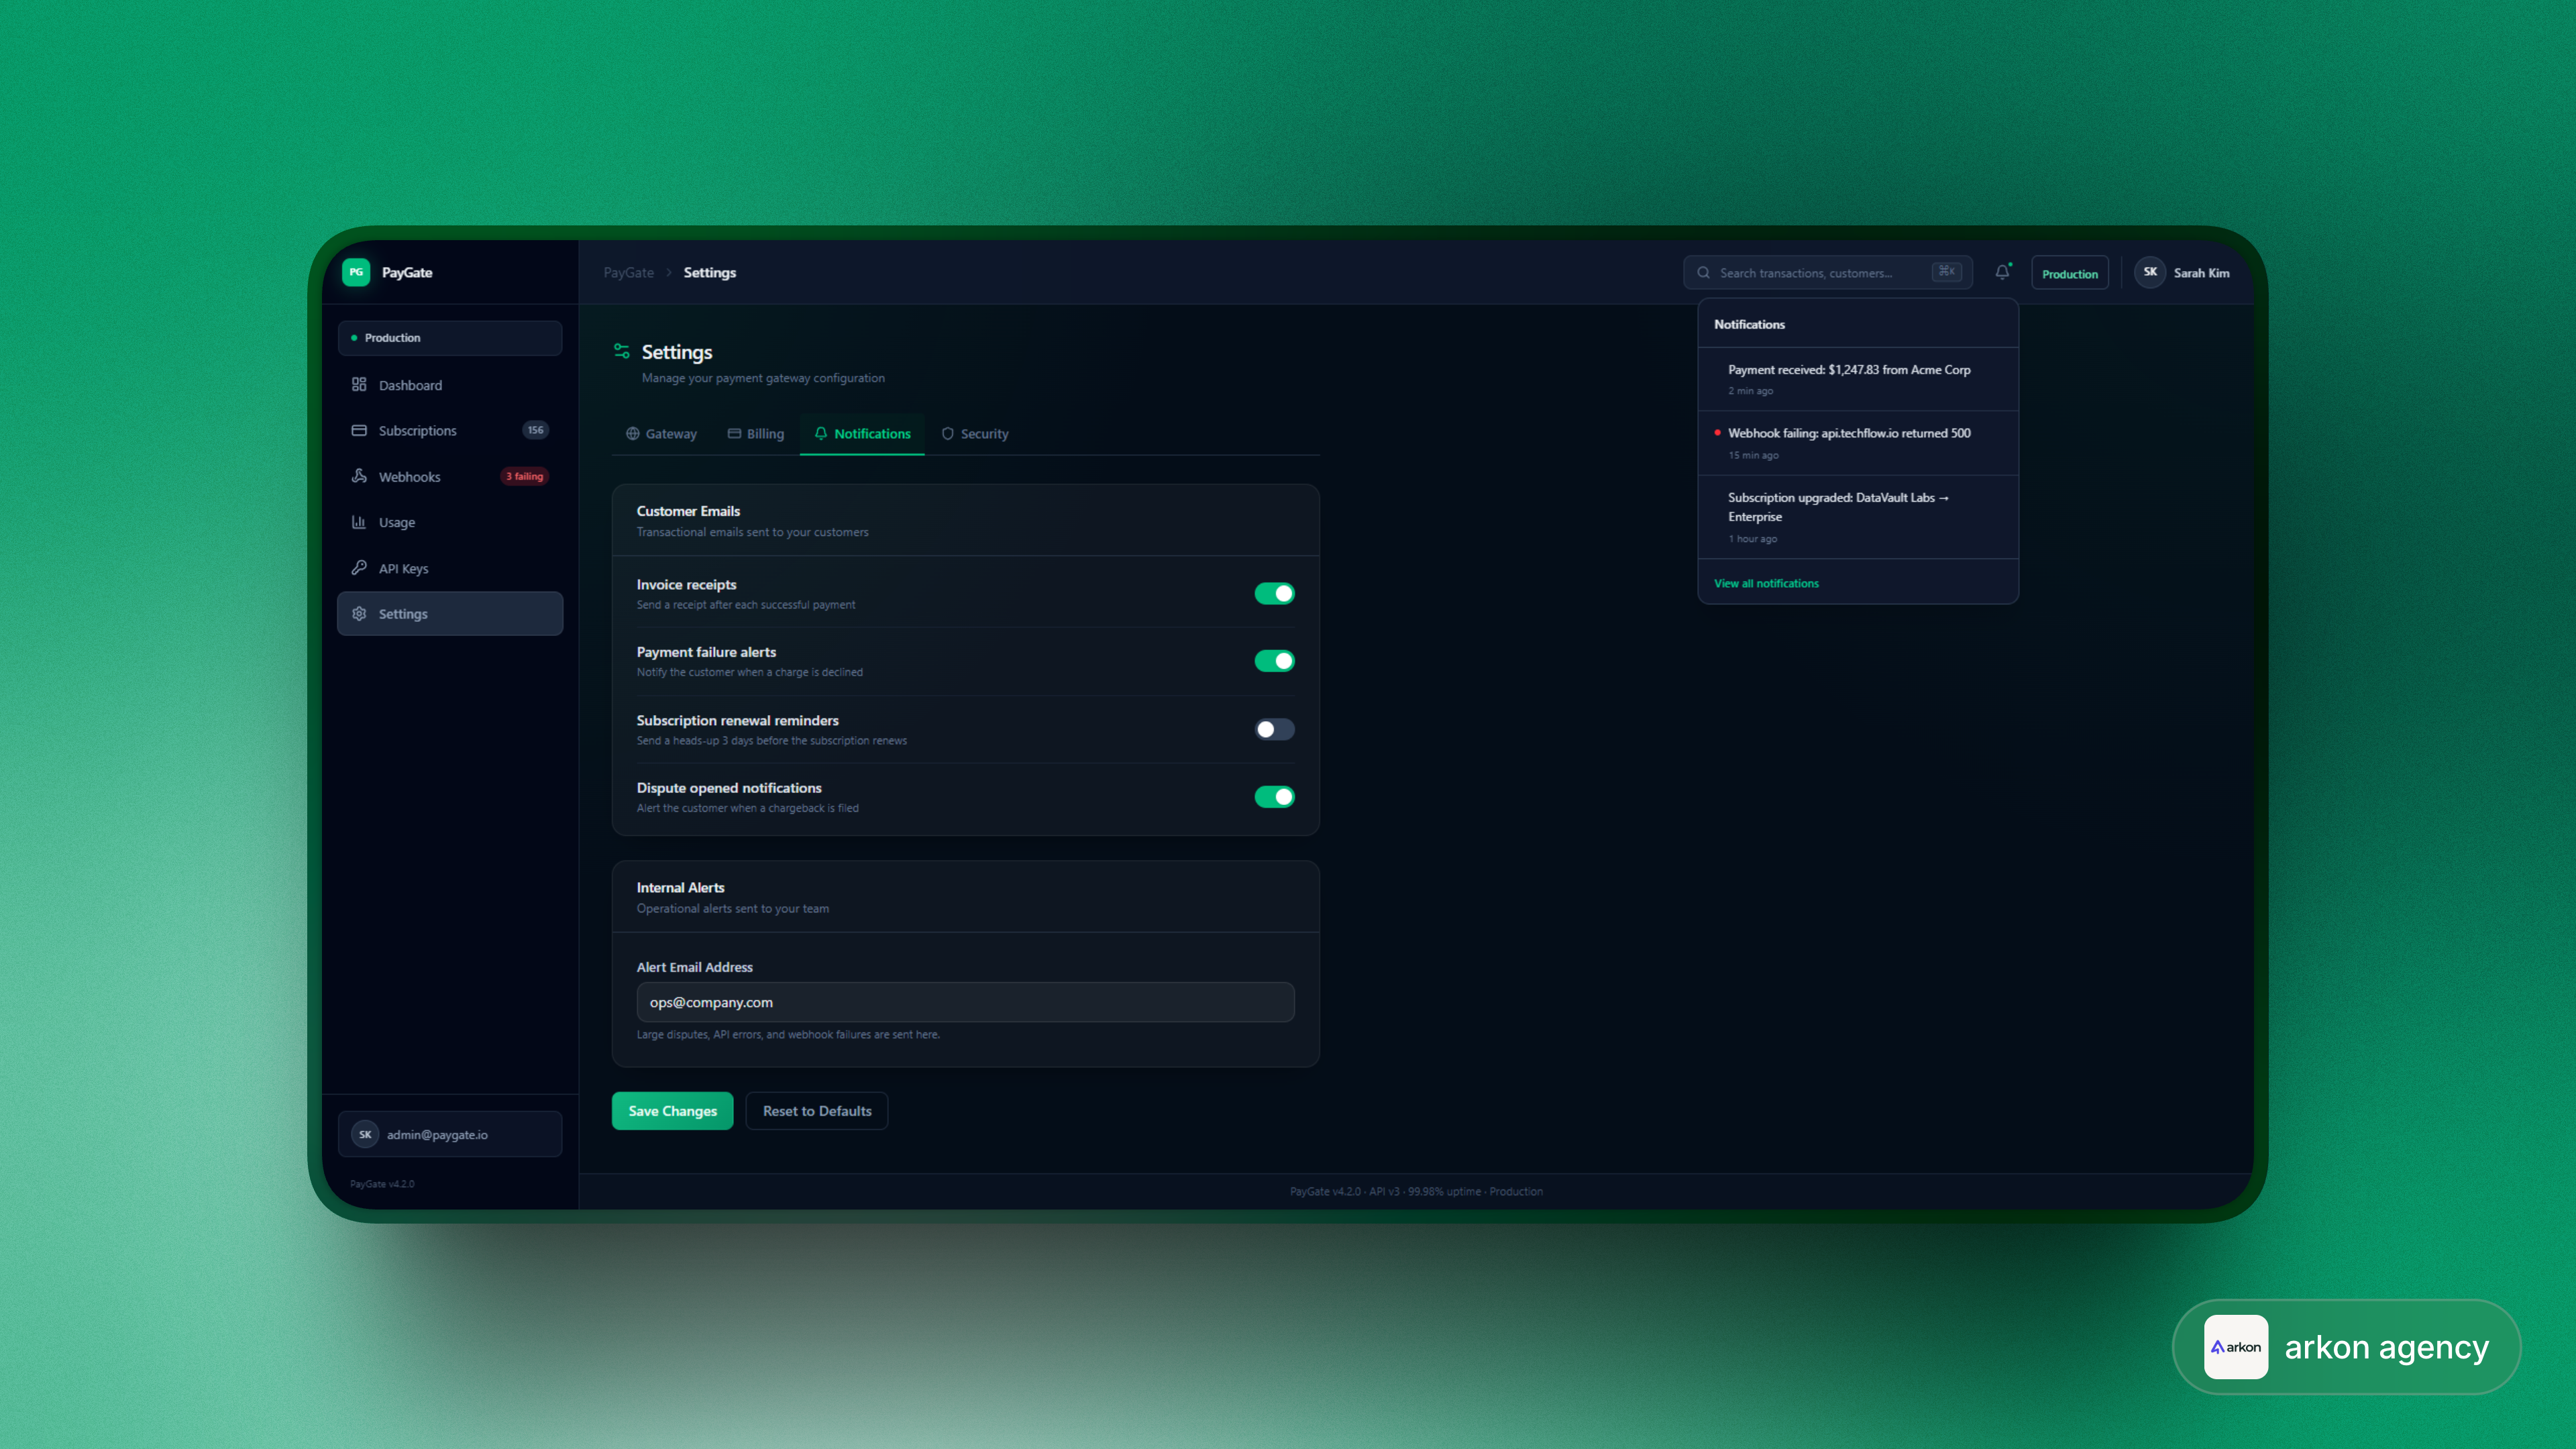Viewport: 2576px width, 1449px height.
Task: Click the Usage bar chart icon
Action: pyautogui.click(x=359, y=522)
